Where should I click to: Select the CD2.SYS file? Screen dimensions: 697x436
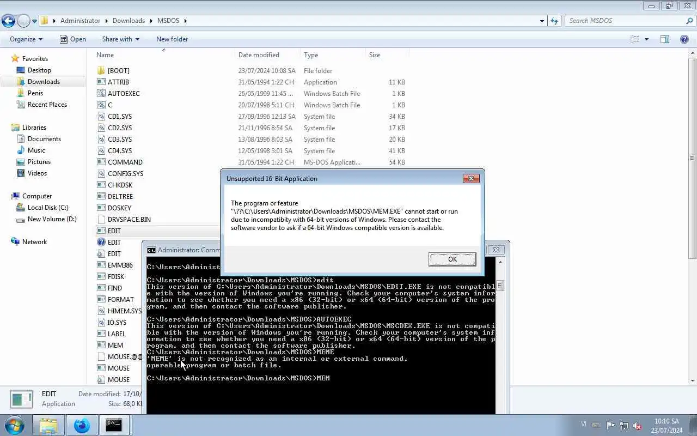[119, 128]
